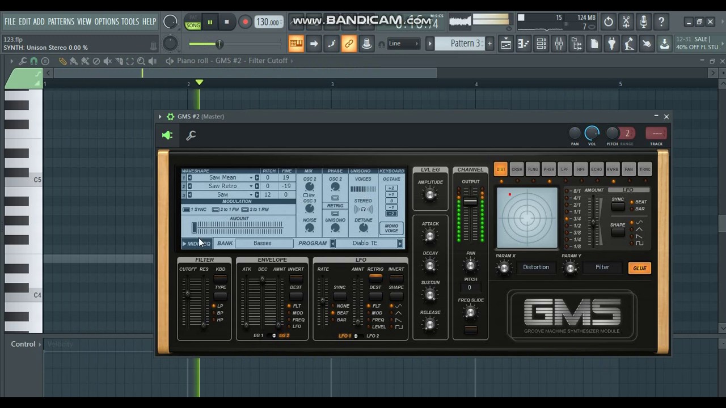Toggle link to controller chain button
This screenshot has width=726, height=408.
coord(349,44)
